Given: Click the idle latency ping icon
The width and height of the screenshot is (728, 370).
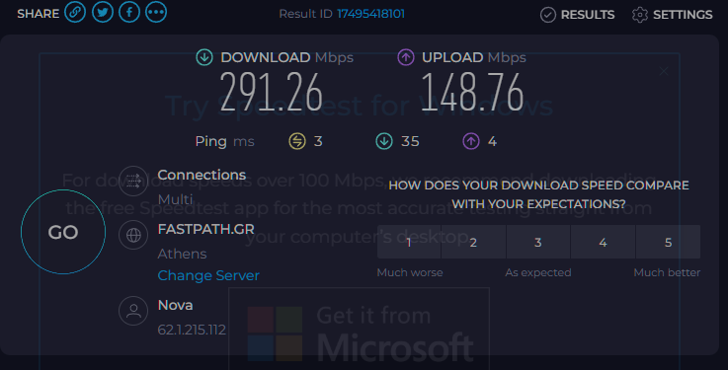Looking at the screenshot, I should [297, 141].
